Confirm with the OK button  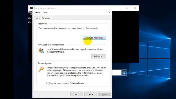(x=76, y=95)
